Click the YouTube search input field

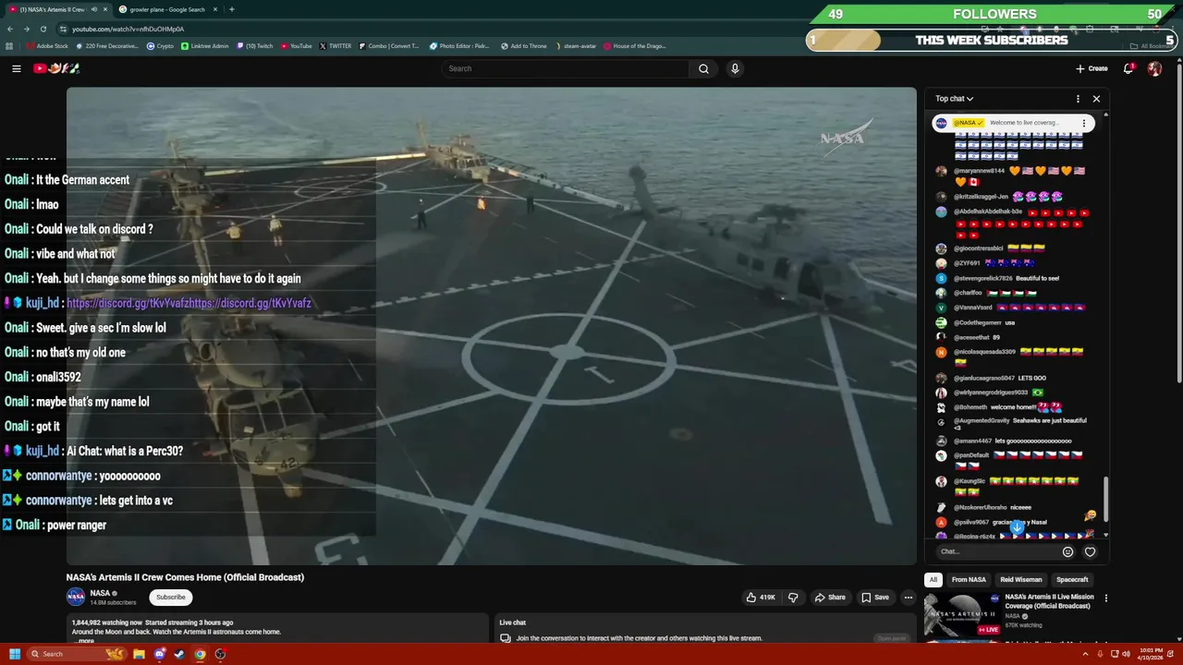click(x=566, y=68)
